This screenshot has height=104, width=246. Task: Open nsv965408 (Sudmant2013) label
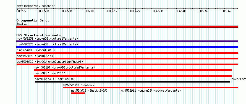[36, 50]
